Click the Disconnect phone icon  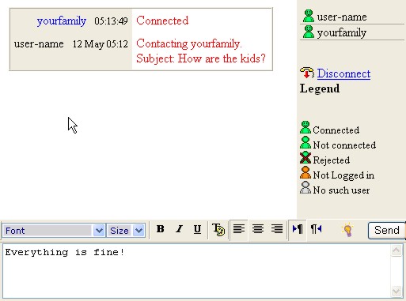click(x=307, y=73)
